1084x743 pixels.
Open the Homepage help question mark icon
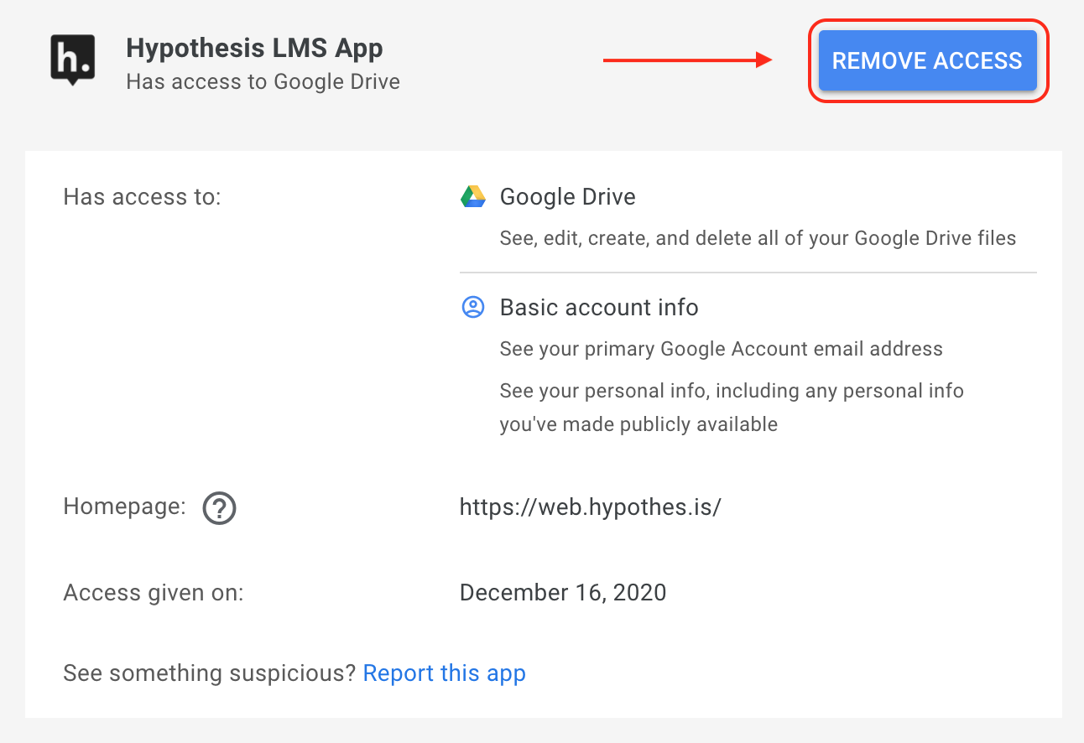[220, 508]
